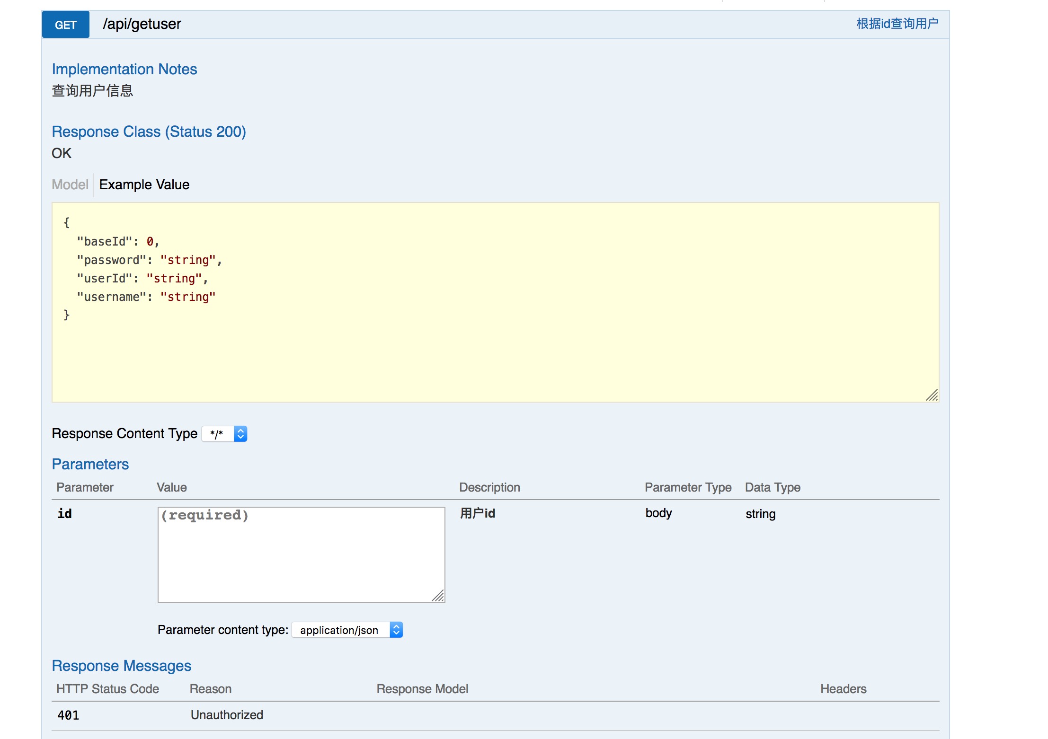Click the /api/getuser endpoint path
The width and height of the screenshot is (1048, 739).
pos(142,24)
